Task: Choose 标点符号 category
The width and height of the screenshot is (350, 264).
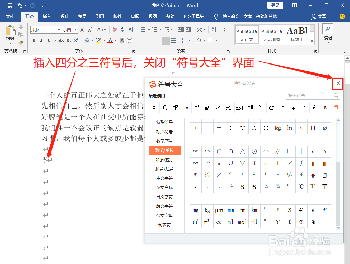Action: point(164,131)
